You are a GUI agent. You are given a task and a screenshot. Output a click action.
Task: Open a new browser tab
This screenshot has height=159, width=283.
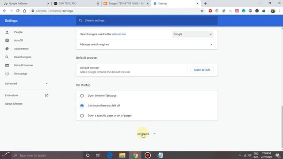click(205, 4)
